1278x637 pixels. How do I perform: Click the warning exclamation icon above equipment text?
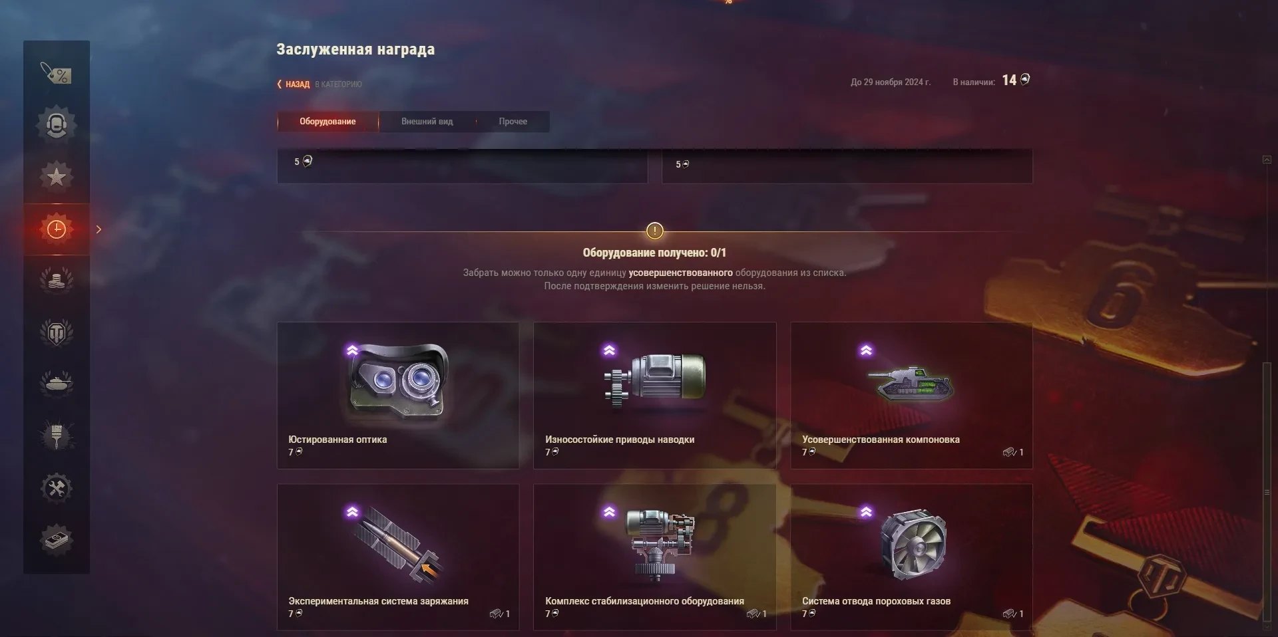pos(655,231)
